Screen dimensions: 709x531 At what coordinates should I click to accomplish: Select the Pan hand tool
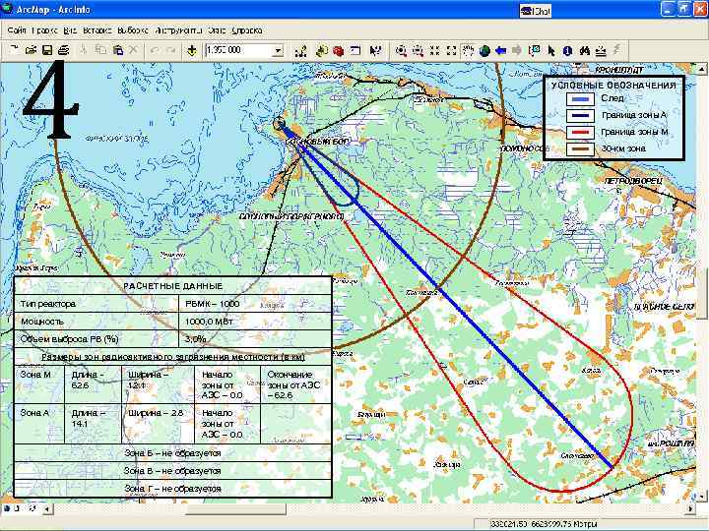tap(468, 51)
